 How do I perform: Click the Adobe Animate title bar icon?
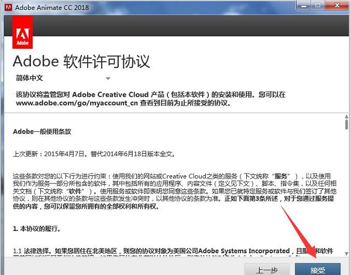pyautogui.click(x=8, y=6)
